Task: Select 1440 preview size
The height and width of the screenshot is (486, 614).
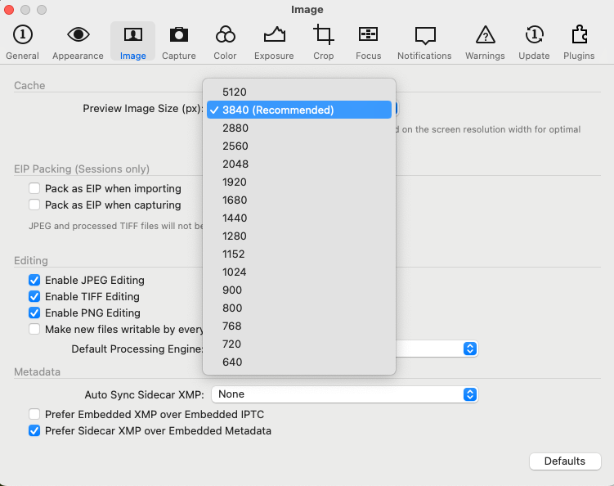Action: (x=299, y=218)
